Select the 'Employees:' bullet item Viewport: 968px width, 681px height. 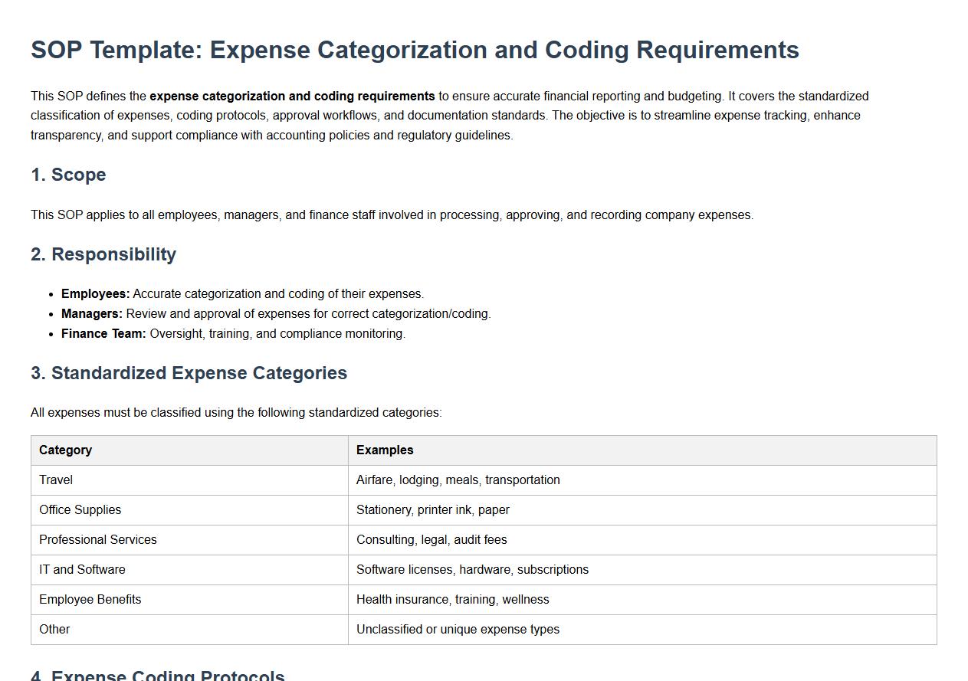242,294
